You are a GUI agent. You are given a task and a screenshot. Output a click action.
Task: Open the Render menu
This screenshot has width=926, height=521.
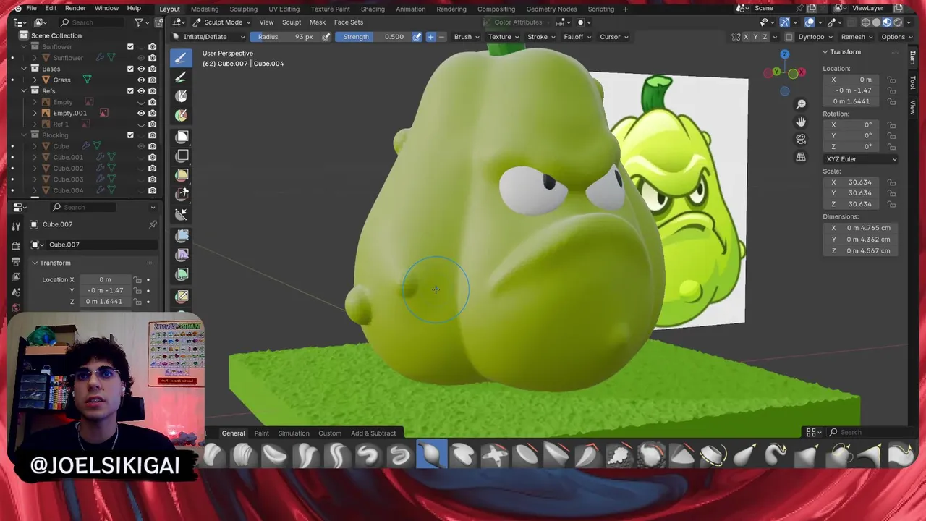coord(75,9)
